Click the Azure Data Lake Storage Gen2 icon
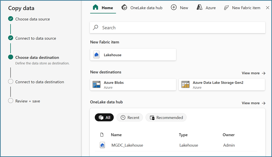272x157 pixels. click(x=185, y=85)
